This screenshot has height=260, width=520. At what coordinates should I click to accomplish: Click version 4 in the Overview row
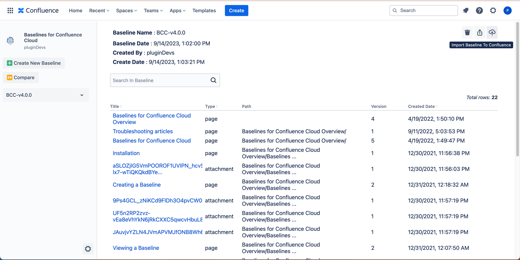click(x=373, y=119)
